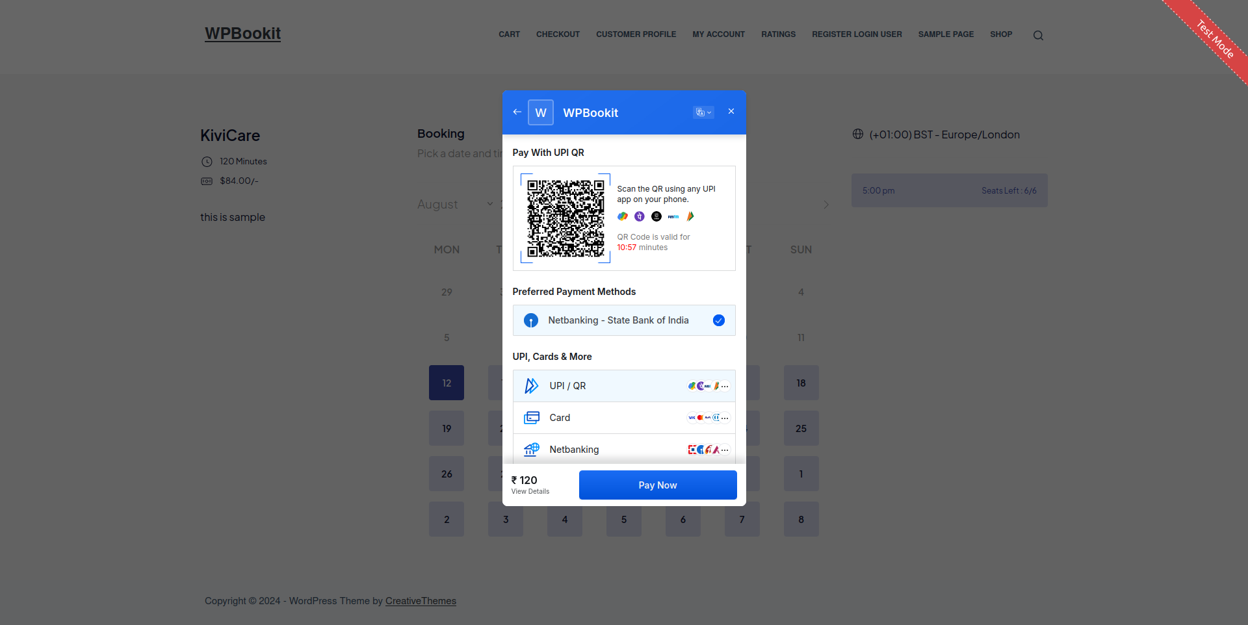Select Netbanking - State Bank of India option
Screen dimensions: 1248x625
624,320
